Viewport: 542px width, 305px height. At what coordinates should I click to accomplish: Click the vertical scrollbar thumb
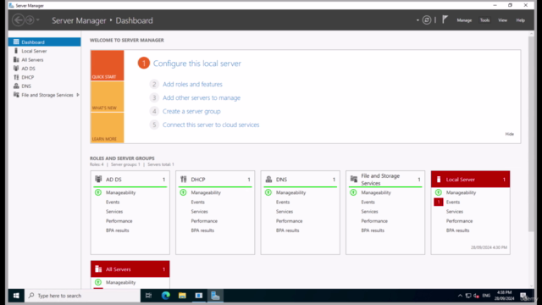click(x=531, y=133)
